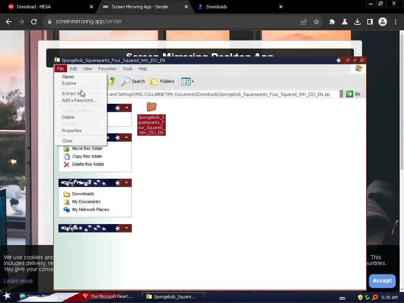The height and width of the screenshot is (303, 404).
Task: Click the Up folder toolbar icon
Action: [x=112, y=81]
